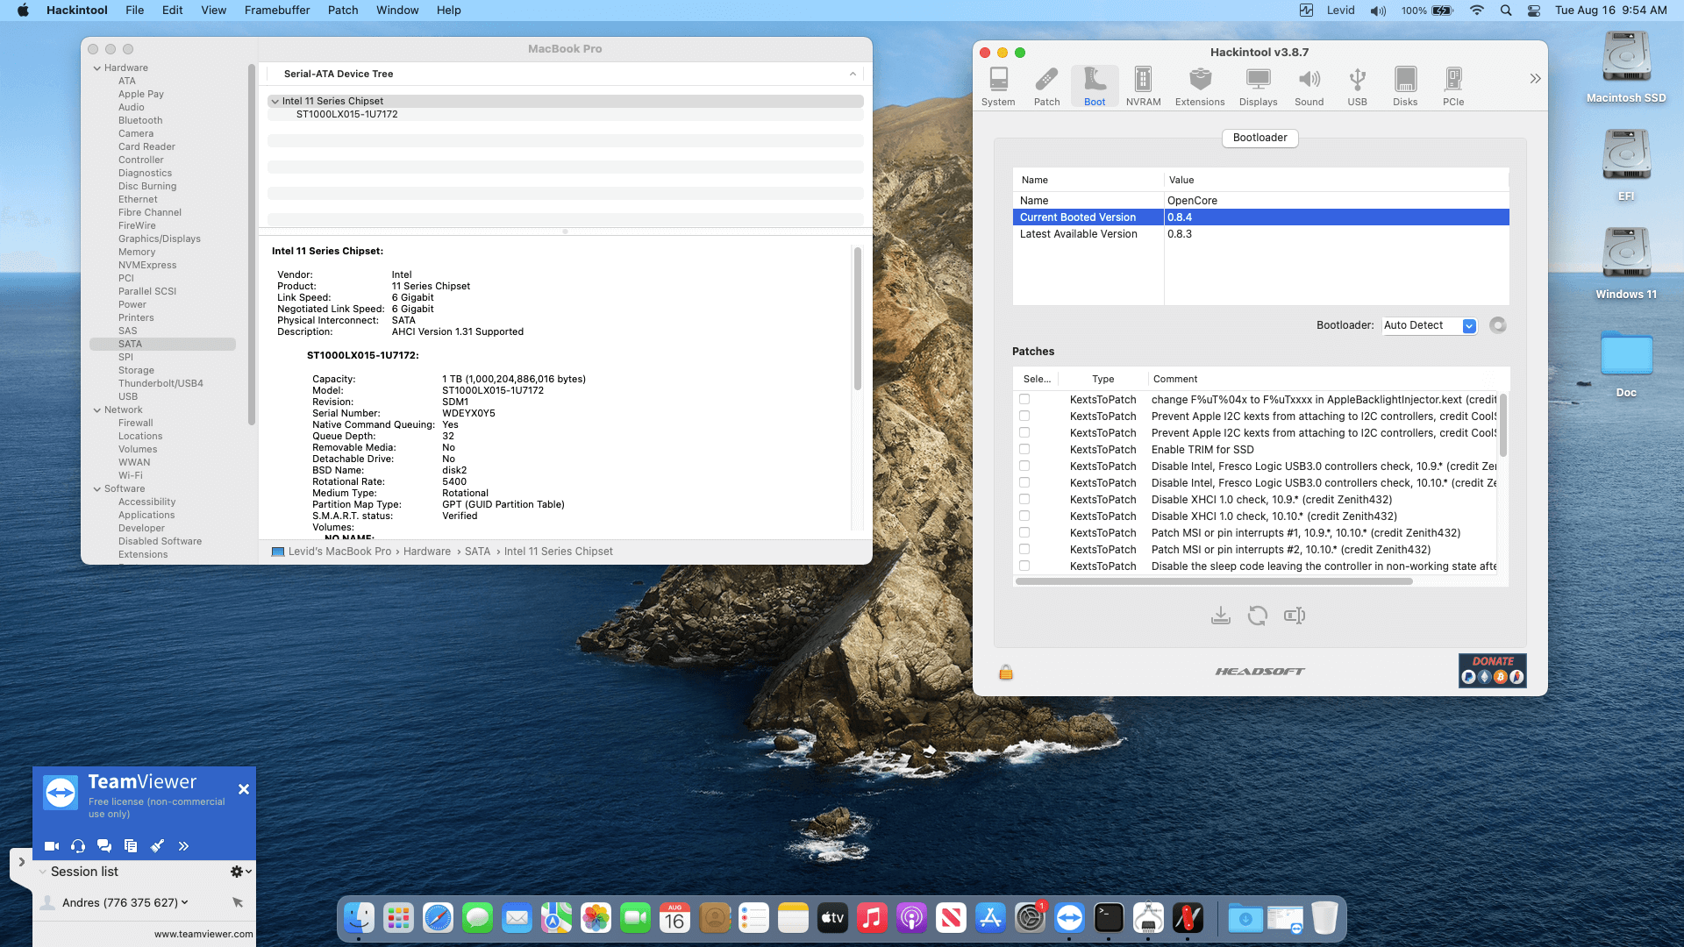Click the TeamViewer video camera icon

pyautogui.click(x=52, y=846)
